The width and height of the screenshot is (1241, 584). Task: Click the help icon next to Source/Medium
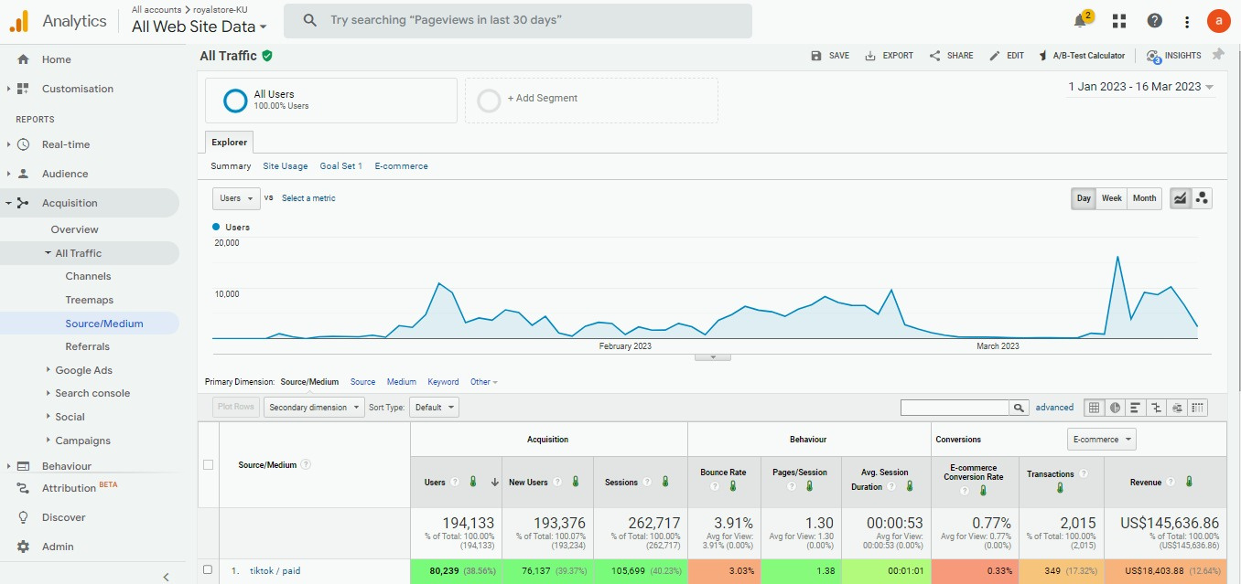click(x=307, y=464)
